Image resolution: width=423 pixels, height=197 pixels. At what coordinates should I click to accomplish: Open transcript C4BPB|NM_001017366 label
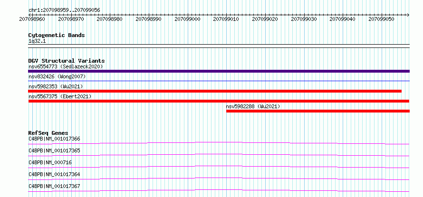pyautogui.click(x=54, y=139)
